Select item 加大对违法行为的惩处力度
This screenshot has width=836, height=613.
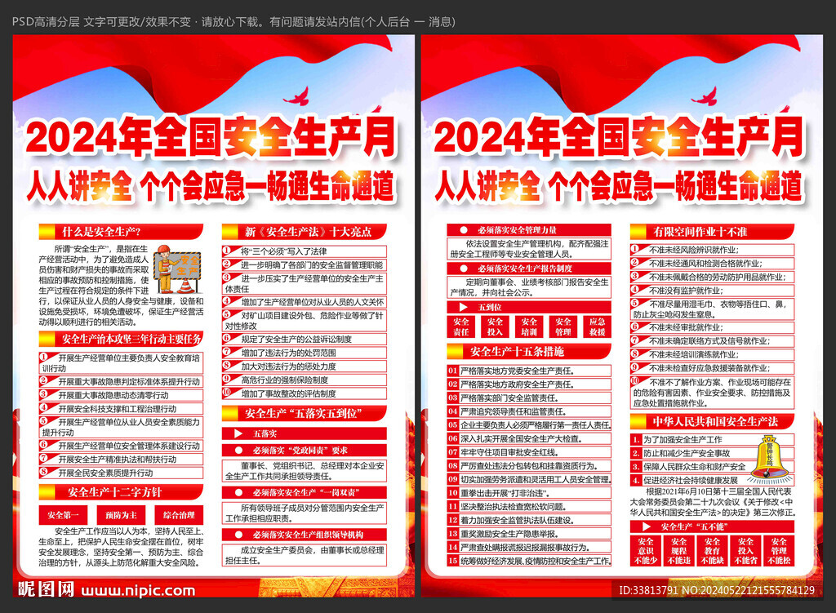click(x=304, y=366)
